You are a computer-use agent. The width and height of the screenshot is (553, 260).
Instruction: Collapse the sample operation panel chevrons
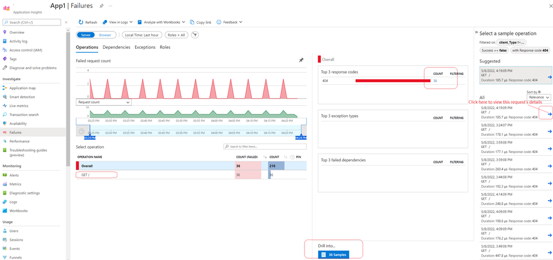point(476,32)
